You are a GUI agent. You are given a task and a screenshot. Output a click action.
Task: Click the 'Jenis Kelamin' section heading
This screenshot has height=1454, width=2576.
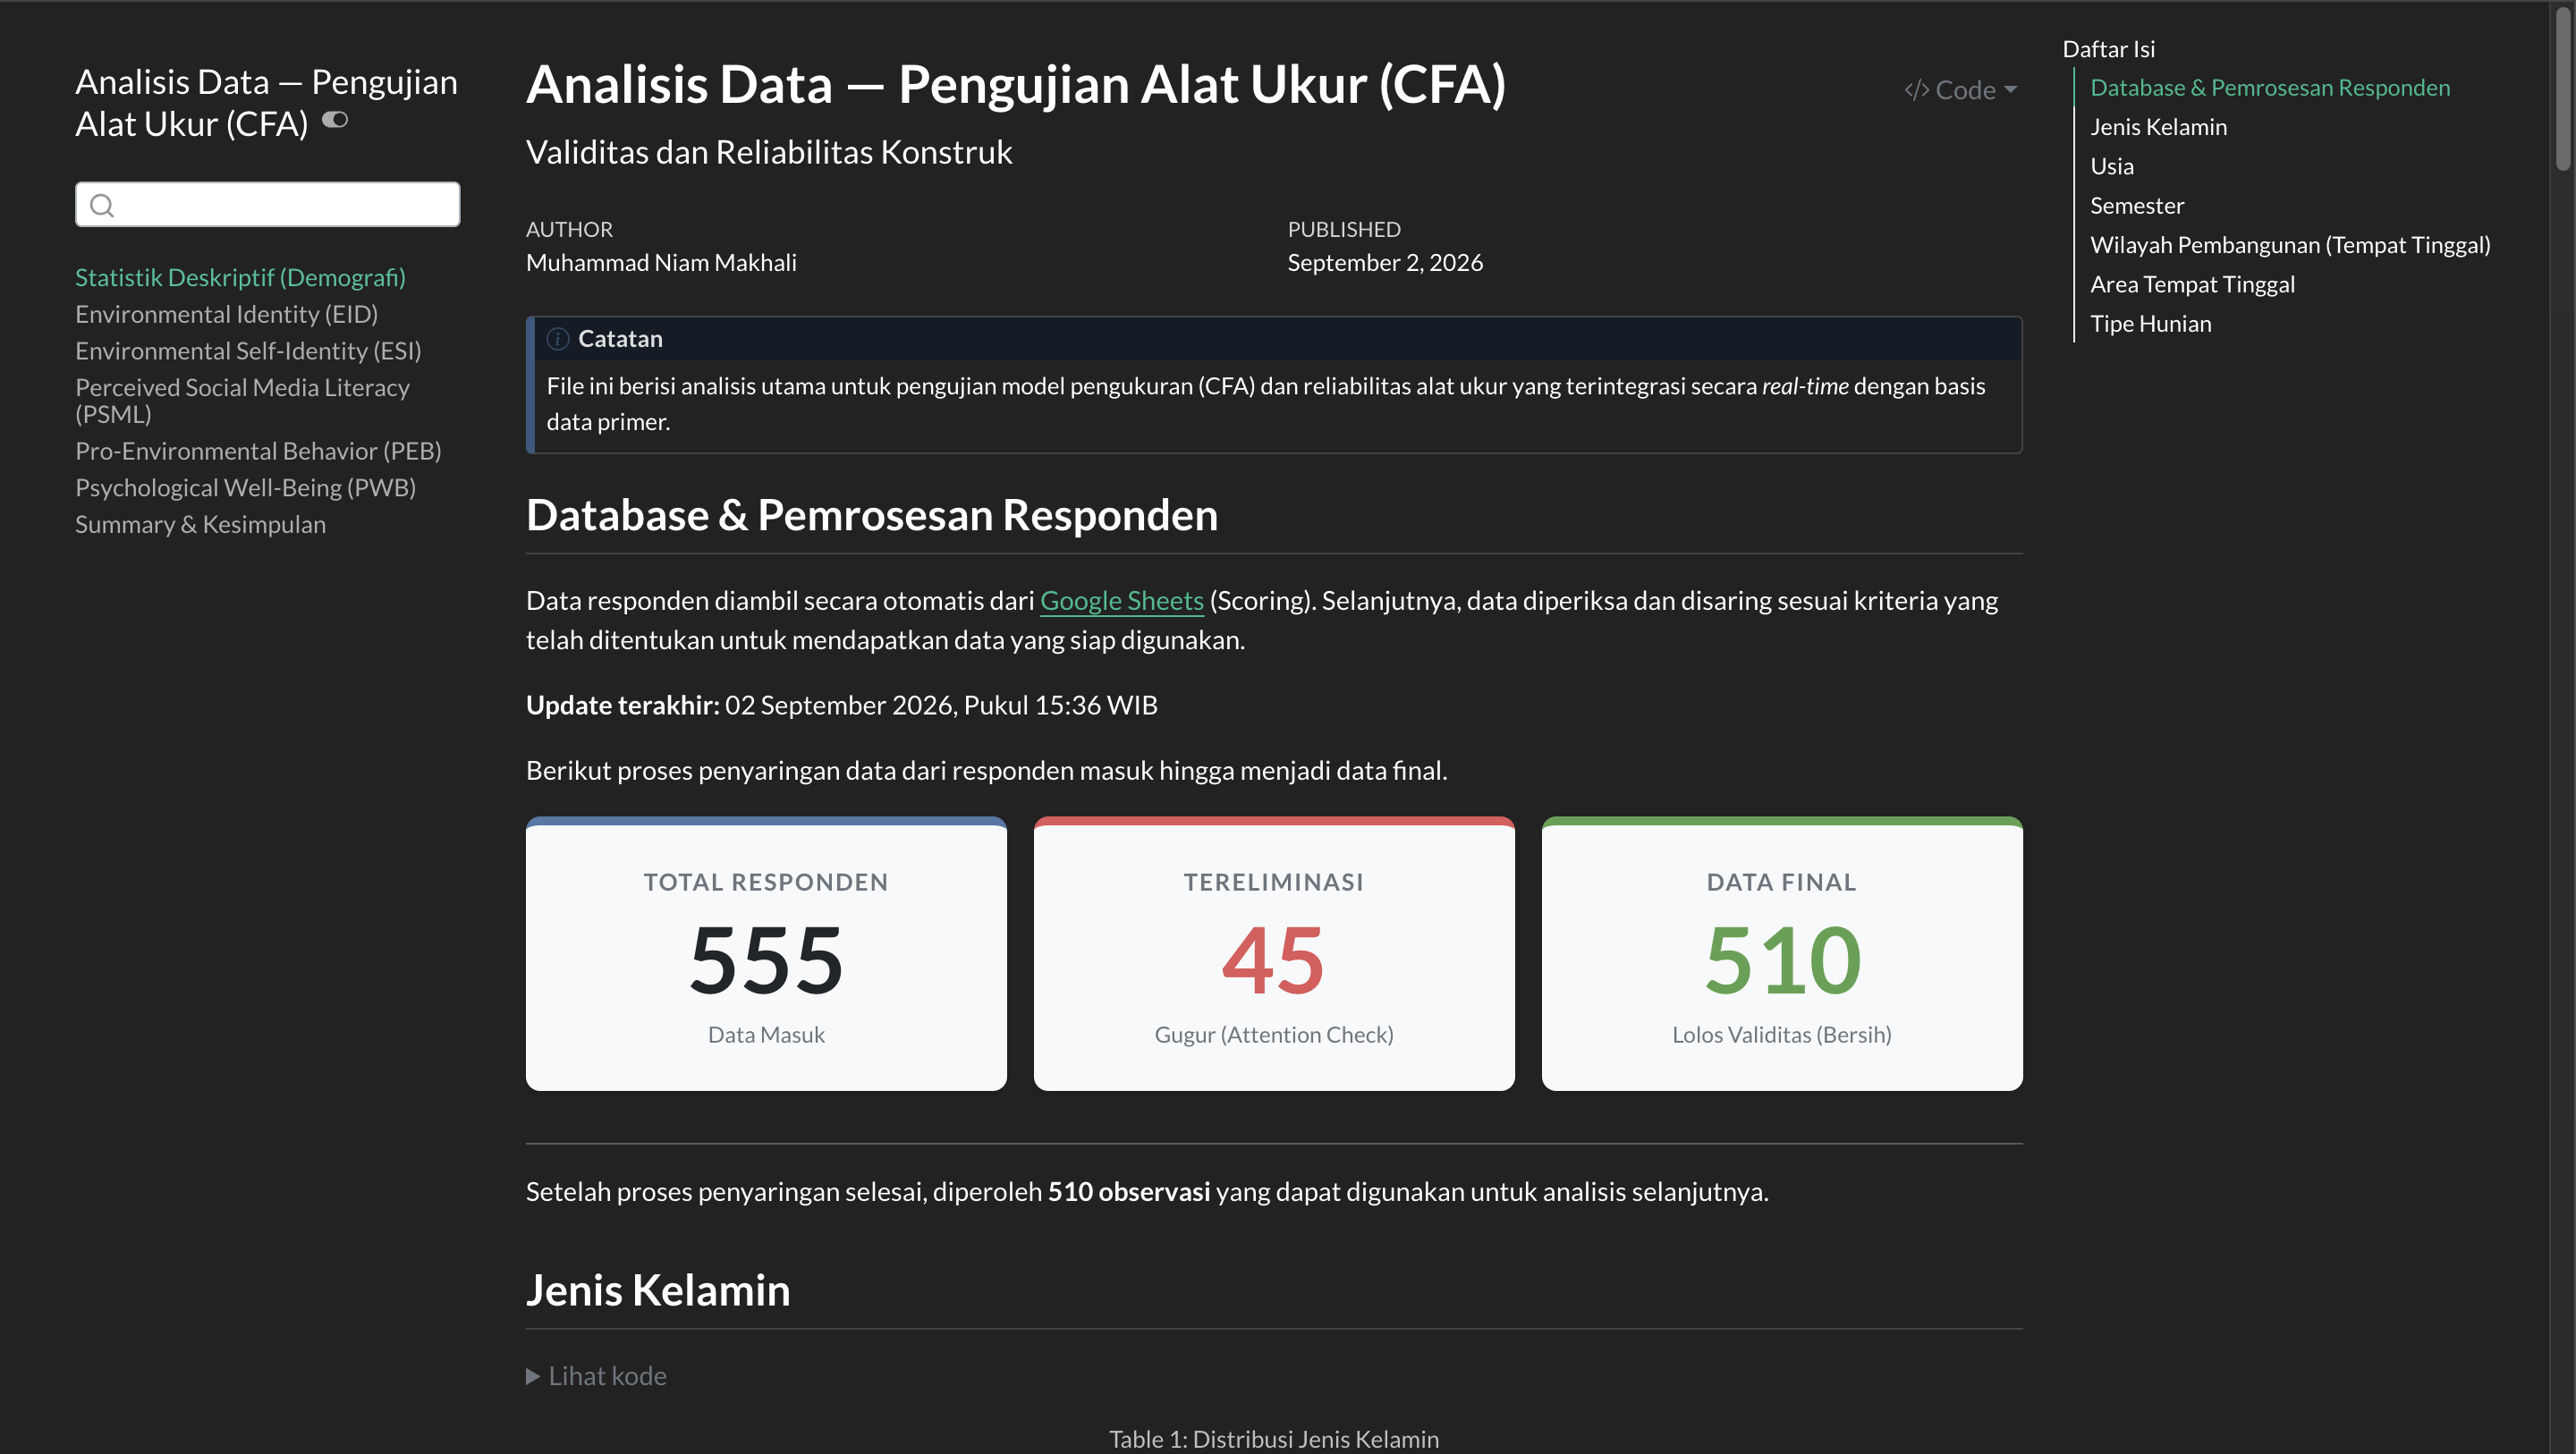coord(658,1290)
